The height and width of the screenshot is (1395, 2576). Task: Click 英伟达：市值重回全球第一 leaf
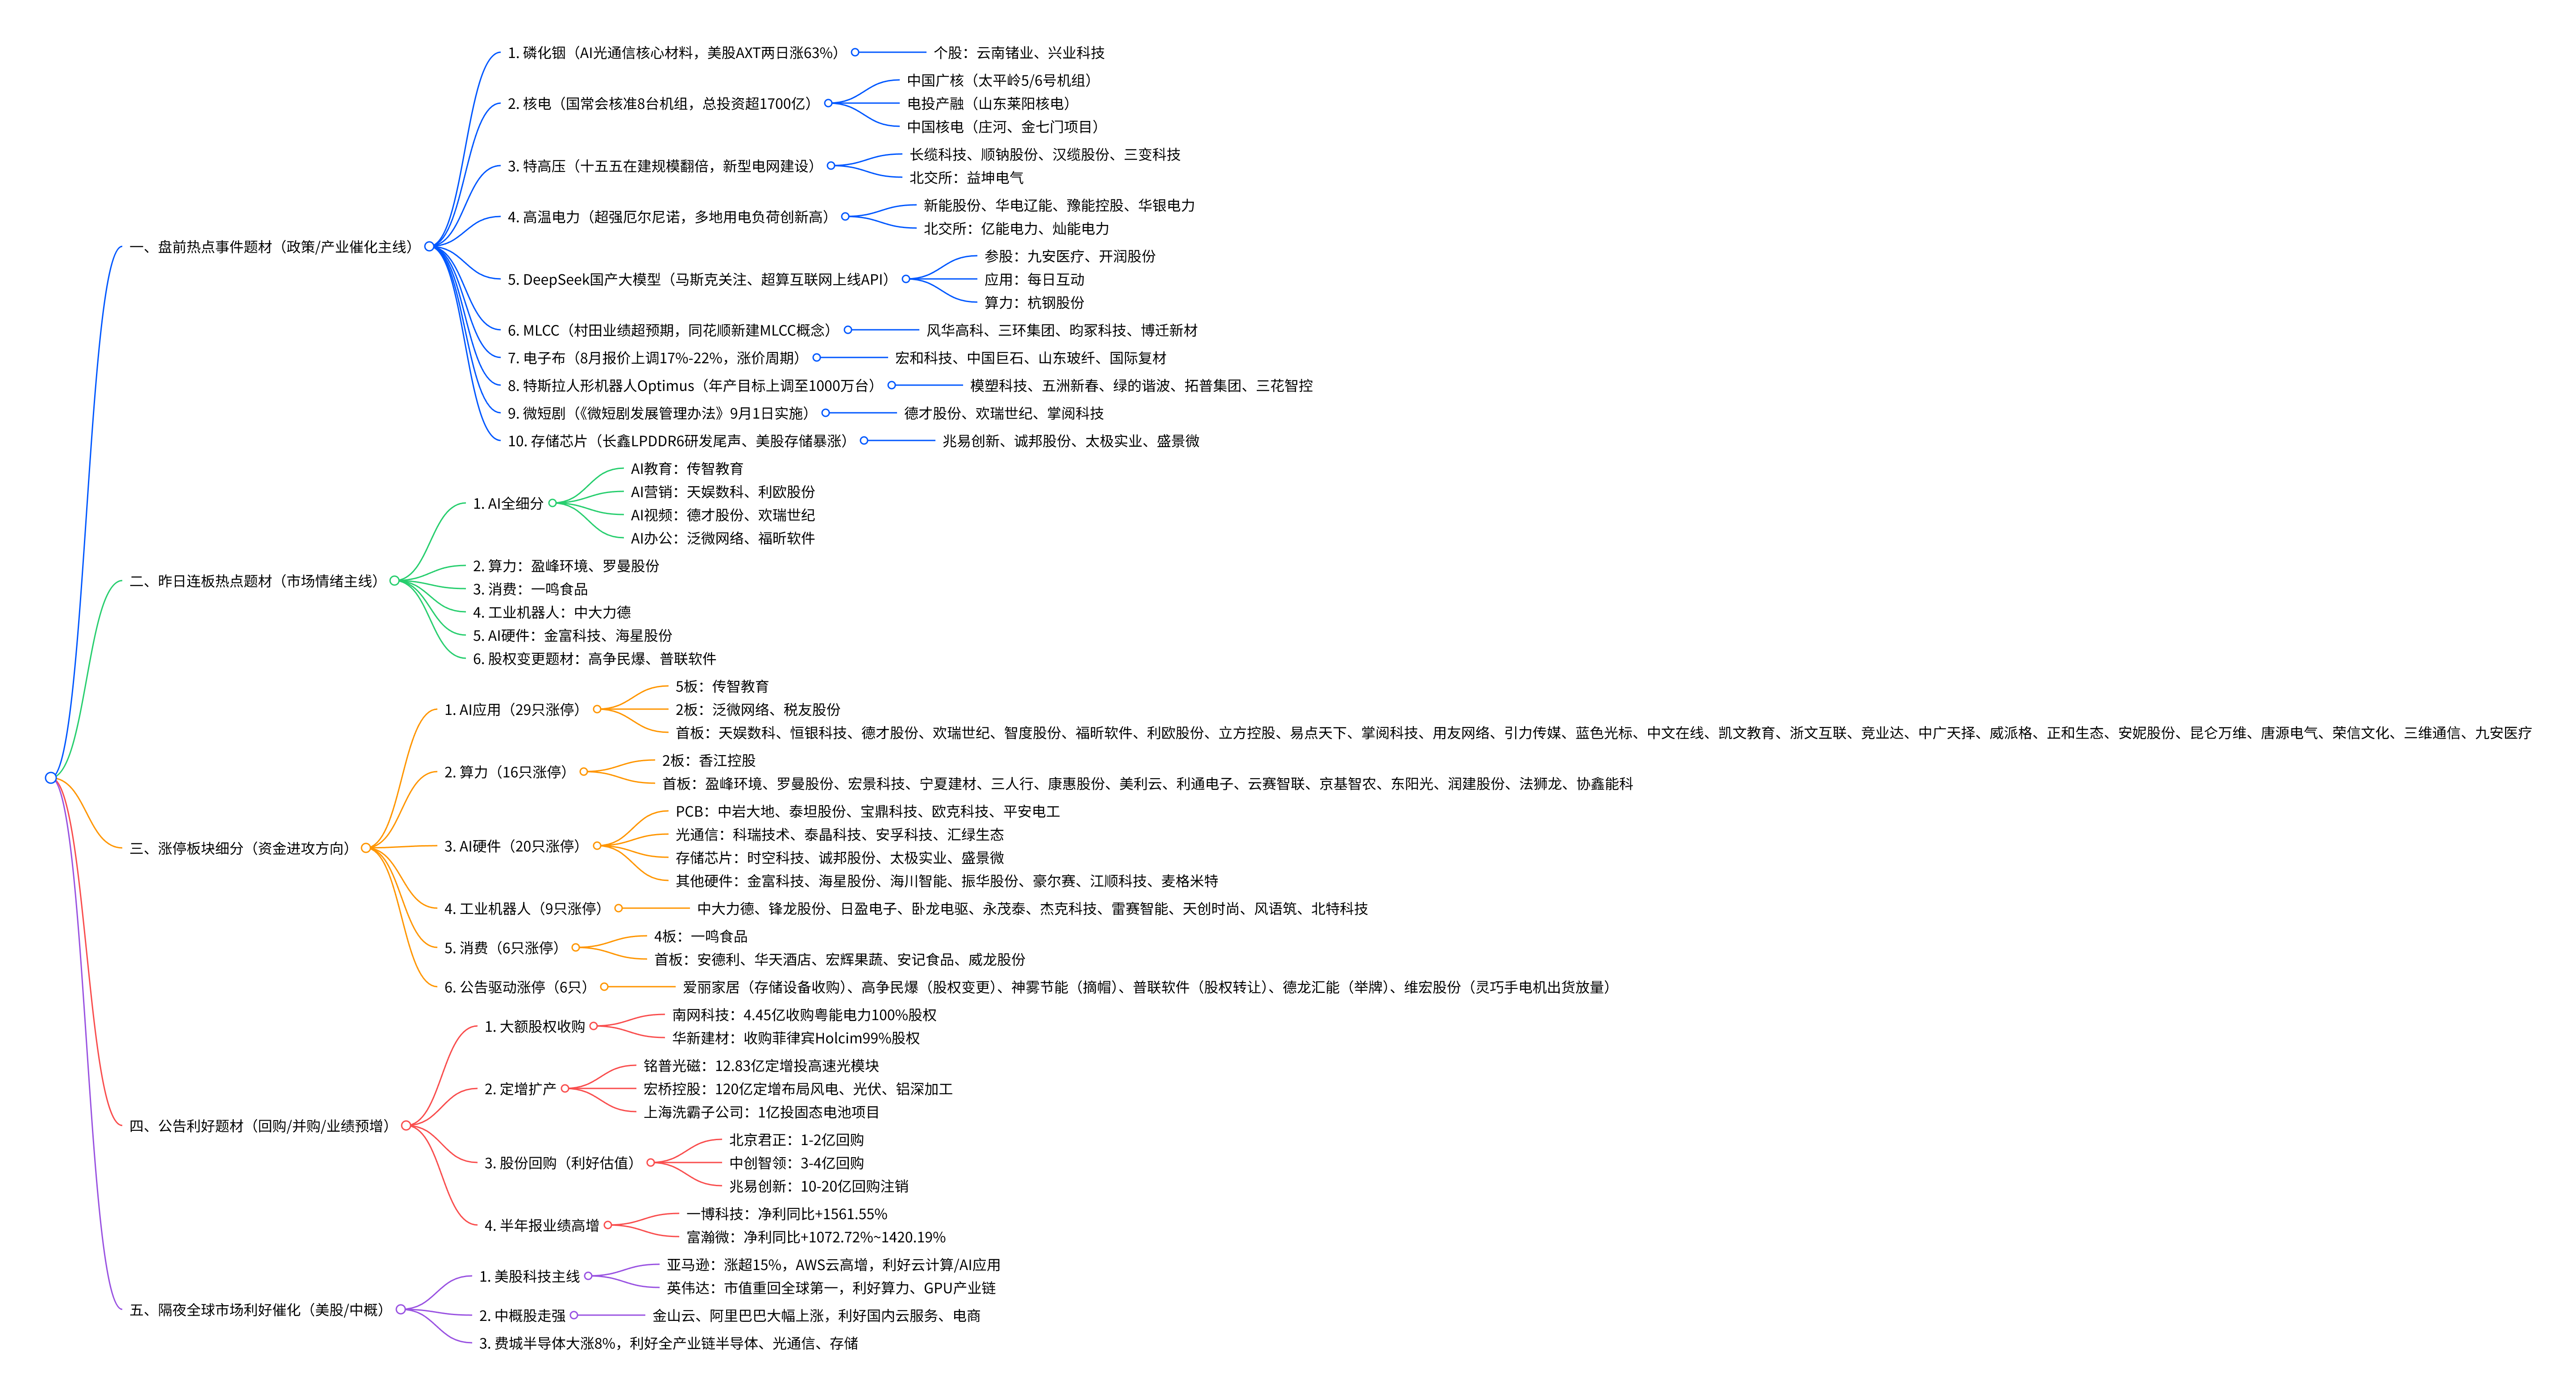pyautogui.click(x=831, y=1288)
